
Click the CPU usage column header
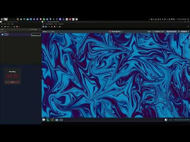pos(34,30)
